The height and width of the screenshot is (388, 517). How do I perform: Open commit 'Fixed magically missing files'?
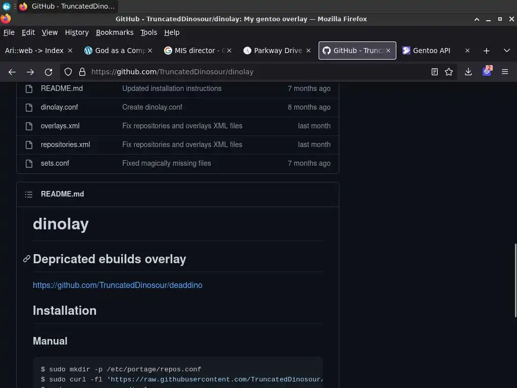click(167, 163)
